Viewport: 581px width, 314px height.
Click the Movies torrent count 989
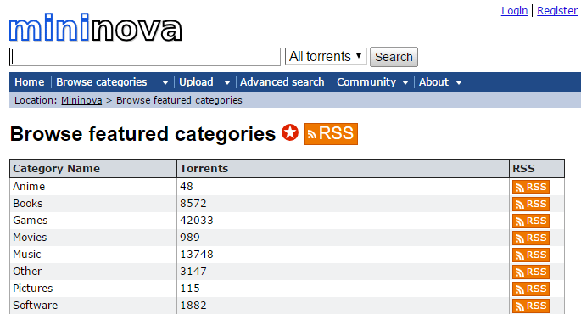tap(190, 238)
